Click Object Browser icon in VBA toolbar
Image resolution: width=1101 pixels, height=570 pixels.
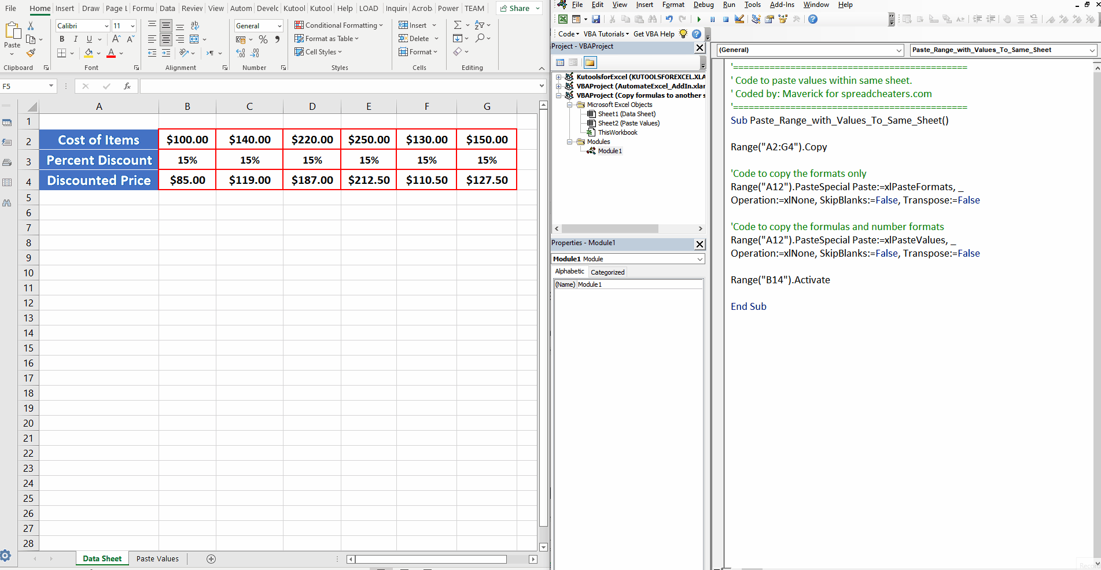point(783,19)
